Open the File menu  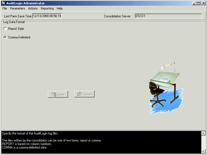pos(5,8)
